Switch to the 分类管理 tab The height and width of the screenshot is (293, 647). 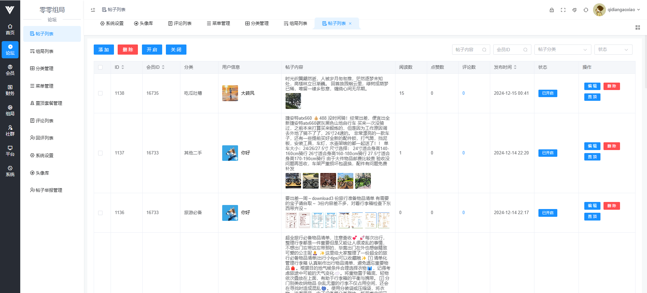(257, 24)
